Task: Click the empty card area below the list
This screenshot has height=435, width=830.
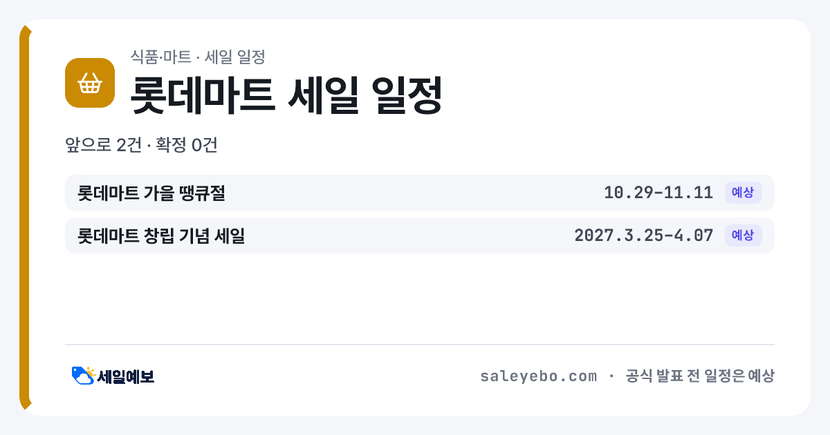Action: point(419,298)
